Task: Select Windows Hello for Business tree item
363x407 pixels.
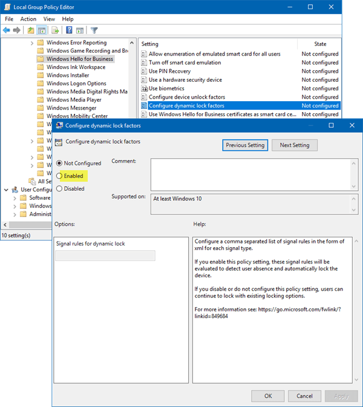Action: coord(80,59)
